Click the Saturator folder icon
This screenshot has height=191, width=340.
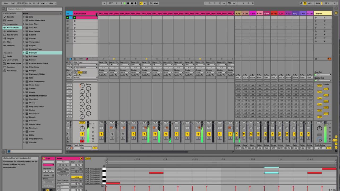point(27,121)
